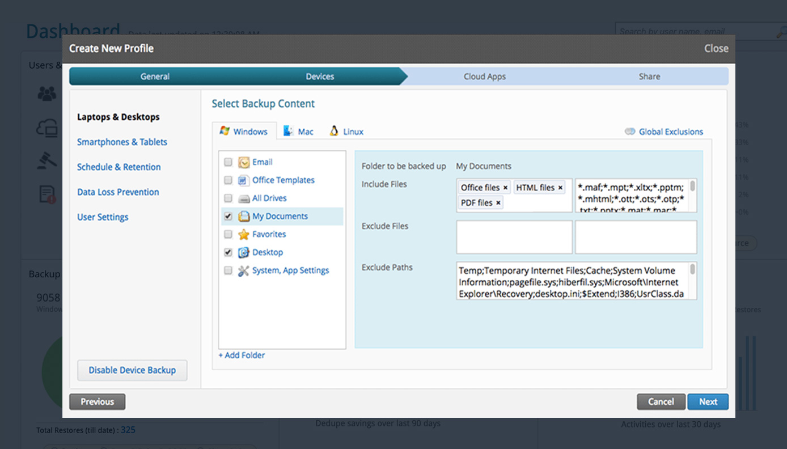
Task: Click the Disable Device Backup button
Action: [x=132, y=370]
